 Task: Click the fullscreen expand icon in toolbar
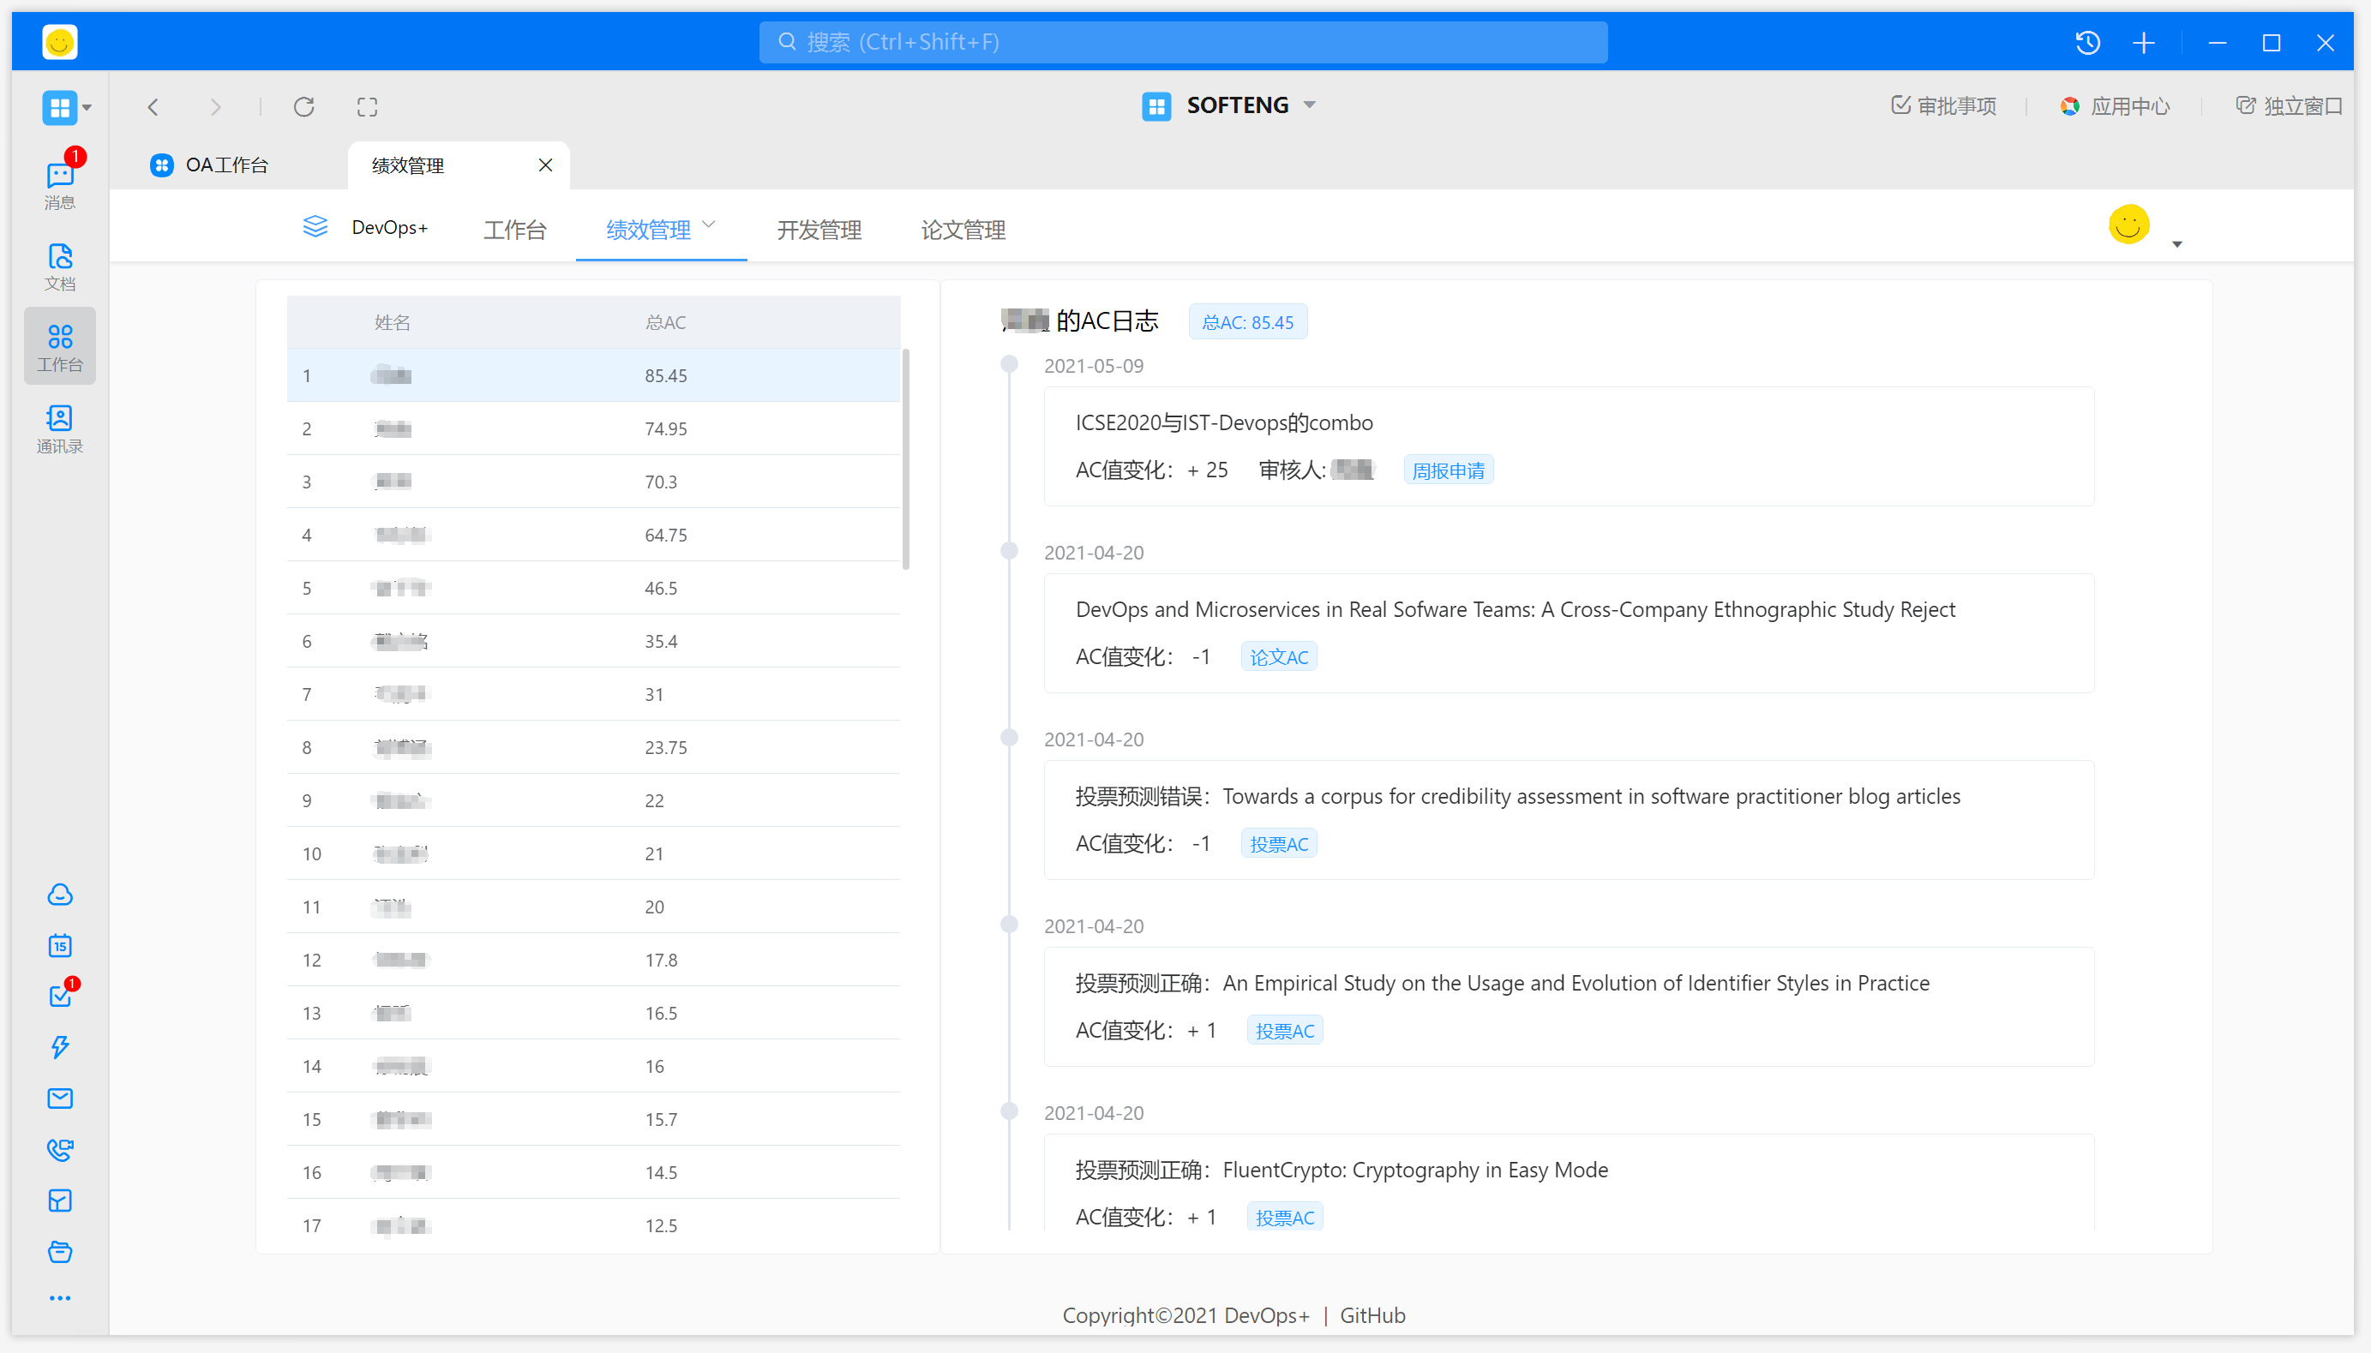[367, 107]
